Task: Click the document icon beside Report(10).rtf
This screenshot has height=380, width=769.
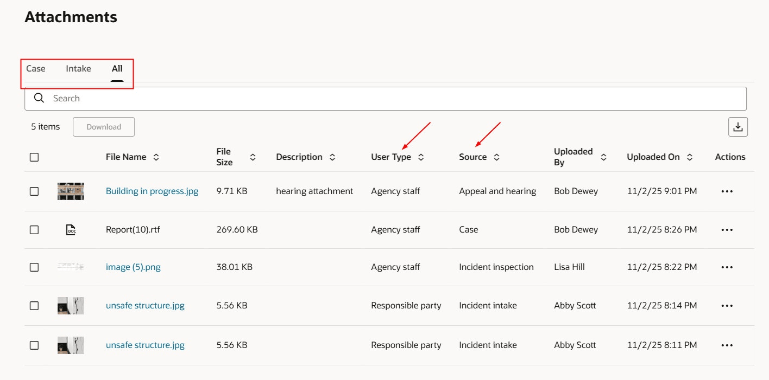Action: [x=71, y=229]
